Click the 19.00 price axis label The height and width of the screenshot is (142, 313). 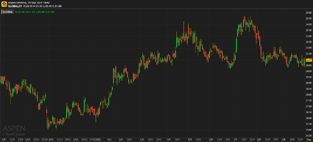[309, 83]
